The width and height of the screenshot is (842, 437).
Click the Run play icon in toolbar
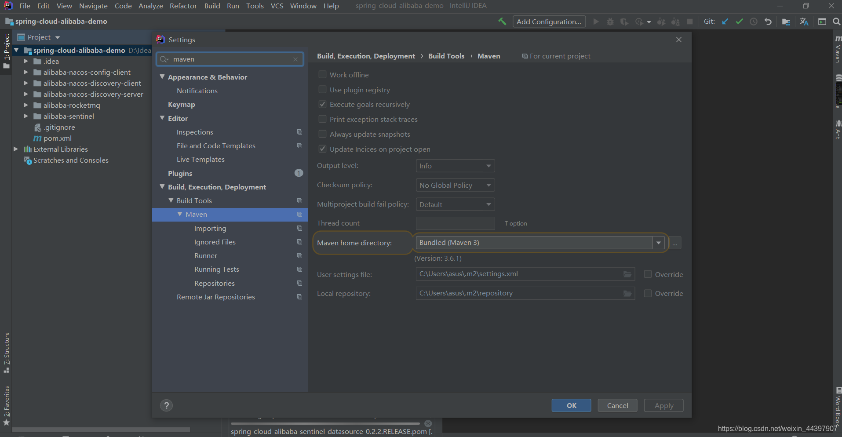tap(596, 22)
